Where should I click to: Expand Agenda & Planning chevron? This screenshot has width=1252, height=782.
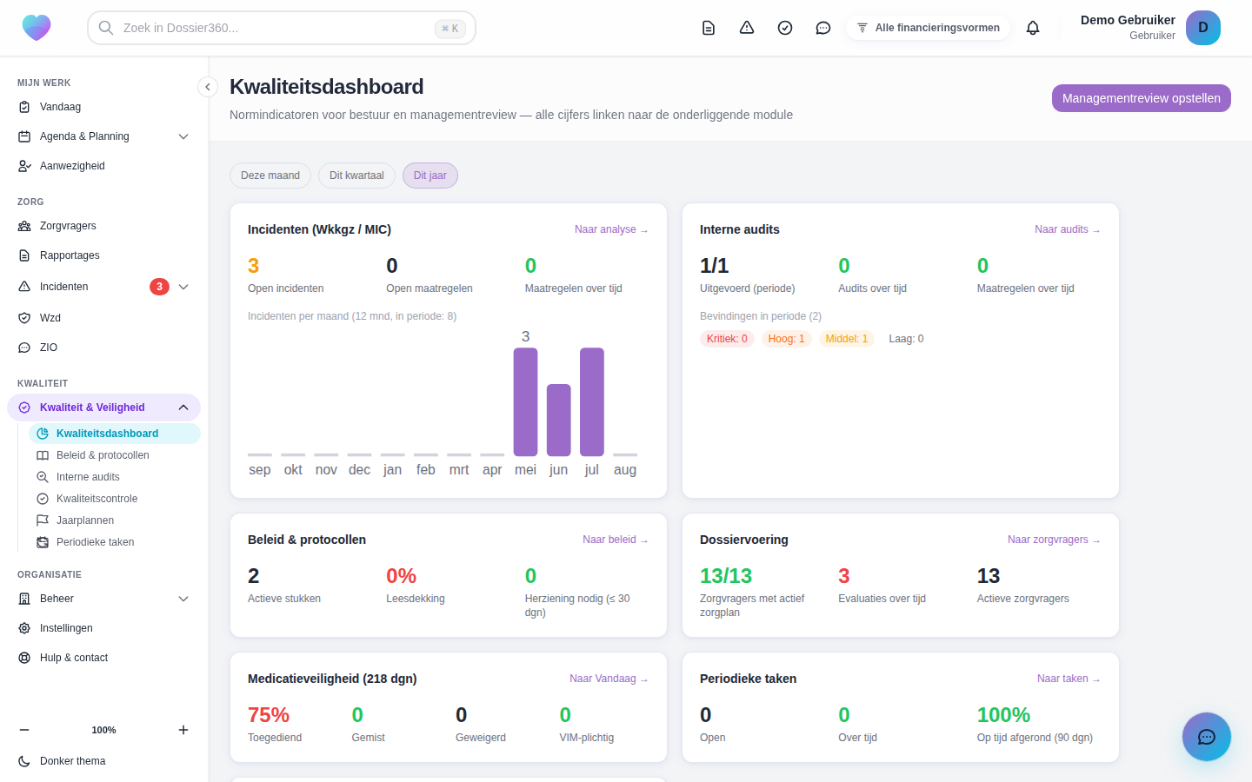click(183, 136)
